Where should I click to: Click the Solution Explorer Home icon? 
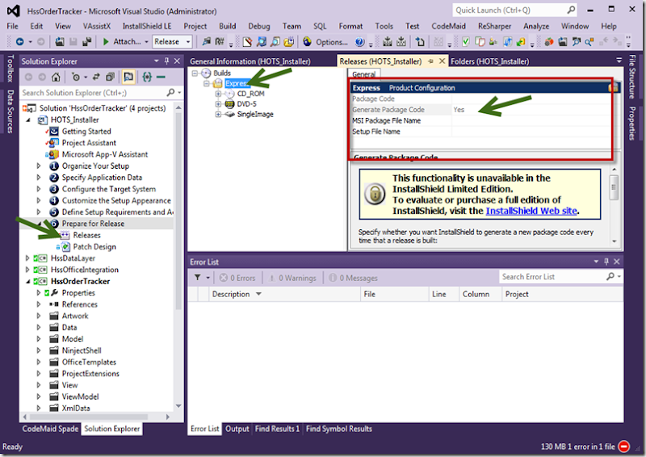pyautogui.click(x=56, y=77)
